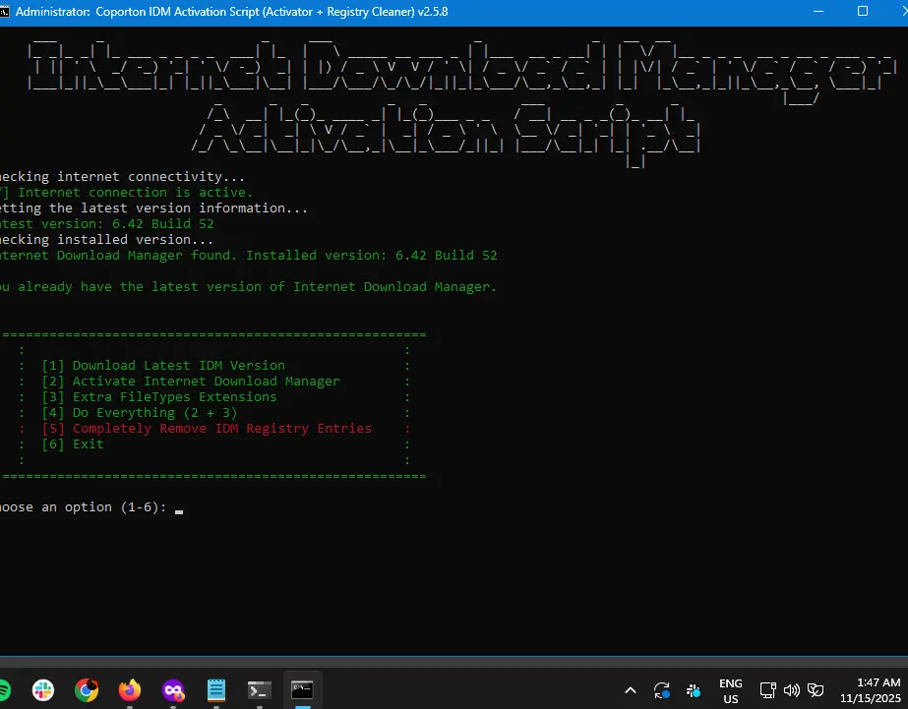
Task: Open the Terminal taskbar icon
Action: click(x=260, y=690)
